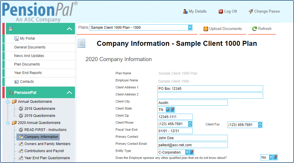Select the READ FIRST - Instructions item

click(45, 130)
